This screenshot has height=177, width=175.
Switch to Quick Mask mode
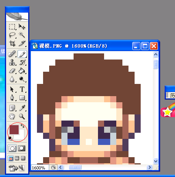22,148
